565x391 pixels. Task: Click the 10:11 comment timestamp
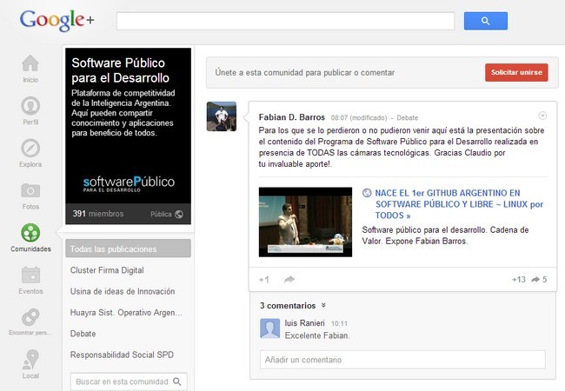(339, 323)
